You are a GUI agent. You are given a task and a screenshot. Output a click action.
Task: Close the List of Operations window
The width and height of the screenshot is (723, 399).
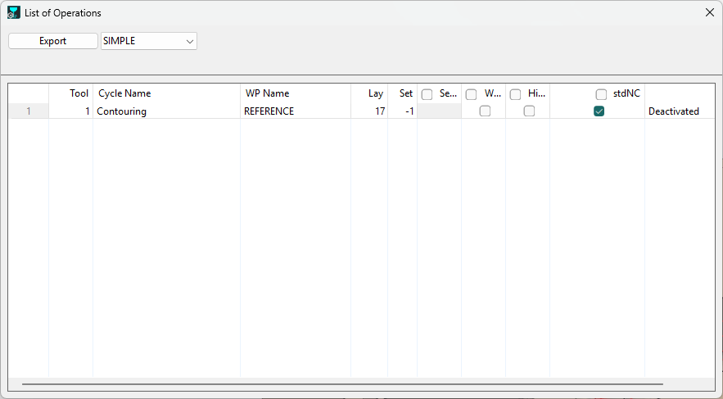pos(710,12)
